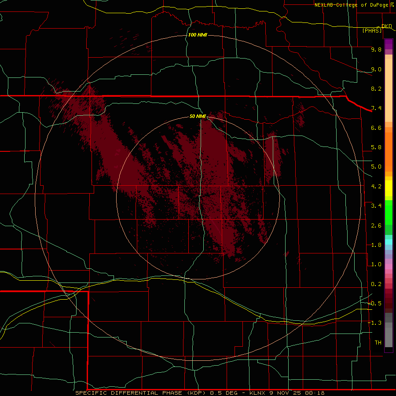Screen dimensions: 396x396
Task: Click the 2.6 value on color scale
Action: click(x=376, y=226)
